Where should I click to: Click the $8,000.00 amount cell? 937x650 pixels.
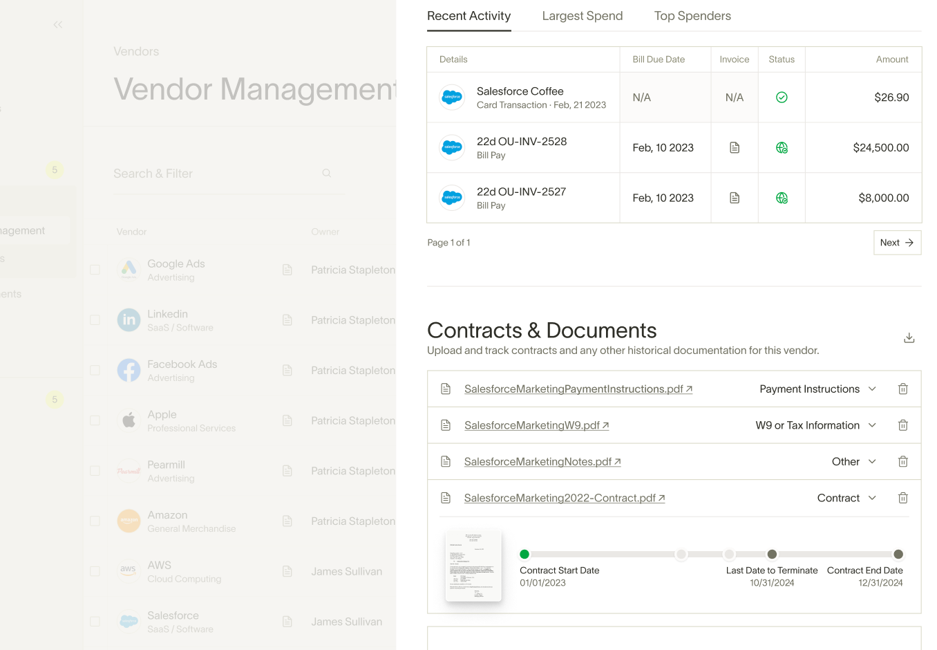[884, 198]
